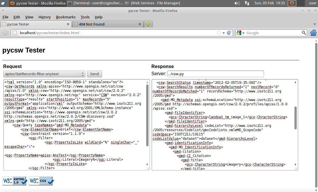Click the Firefox back arrow button
The height and width of the screenshot is (192, 318).
[x=5, y=33]
